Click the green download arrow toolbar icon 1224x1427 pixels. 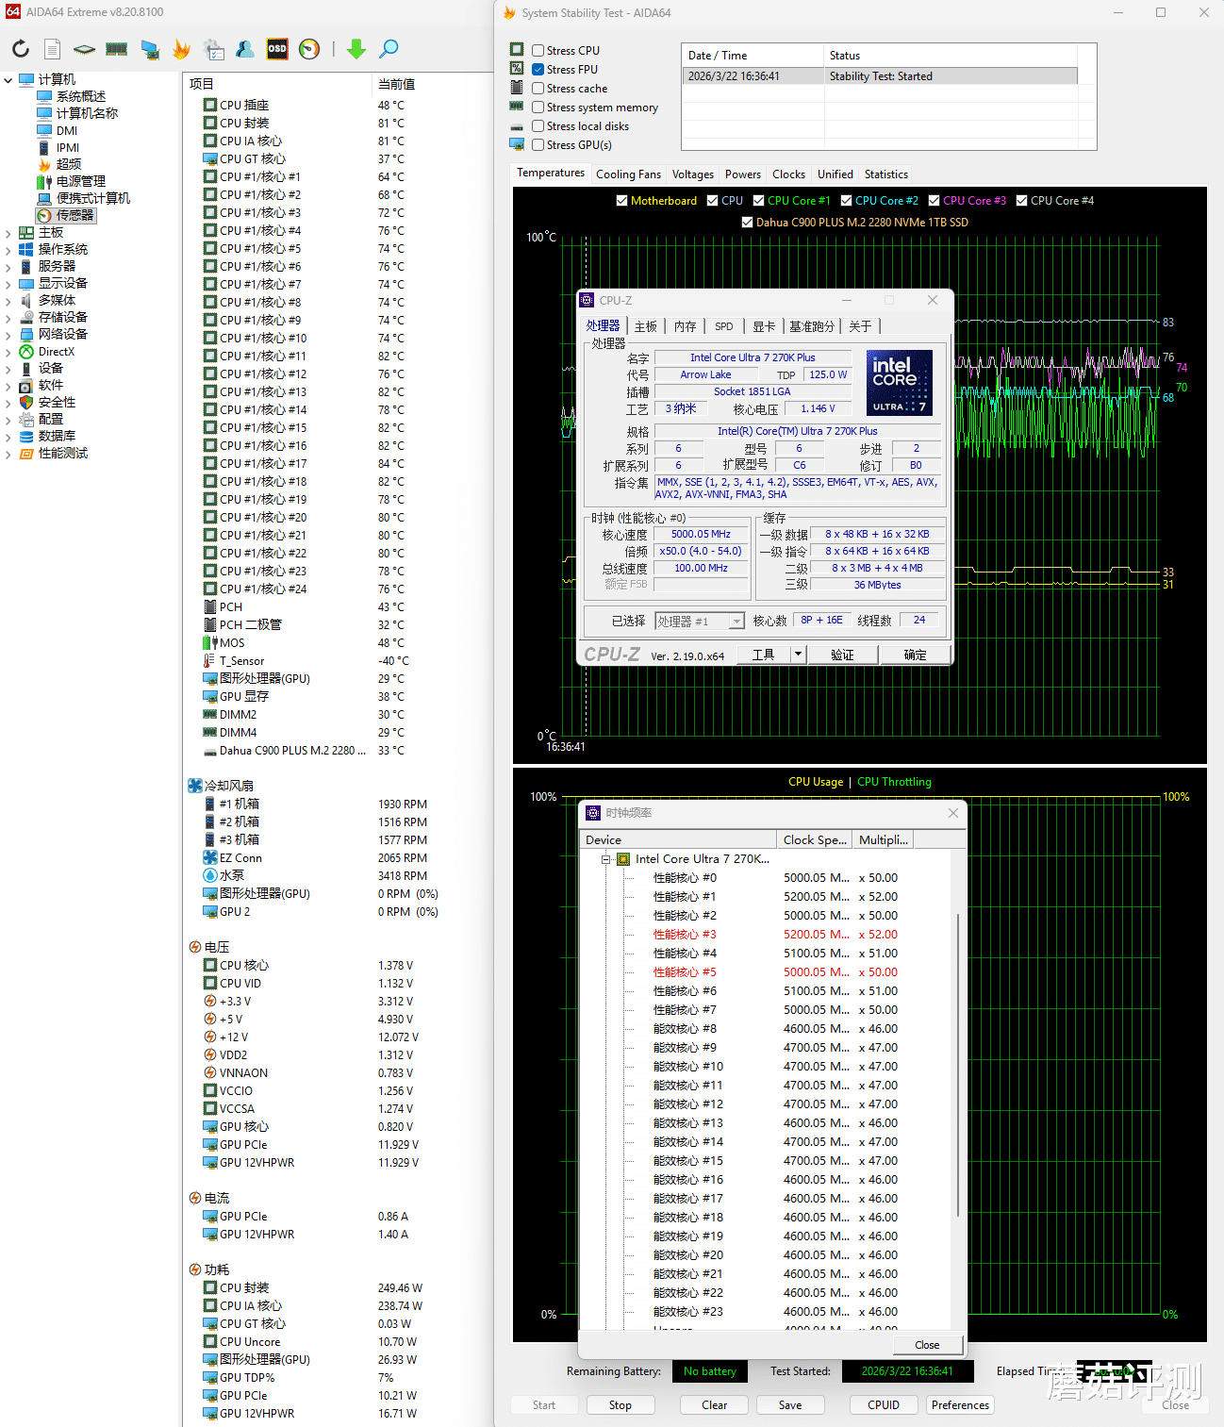click(356, 49)
